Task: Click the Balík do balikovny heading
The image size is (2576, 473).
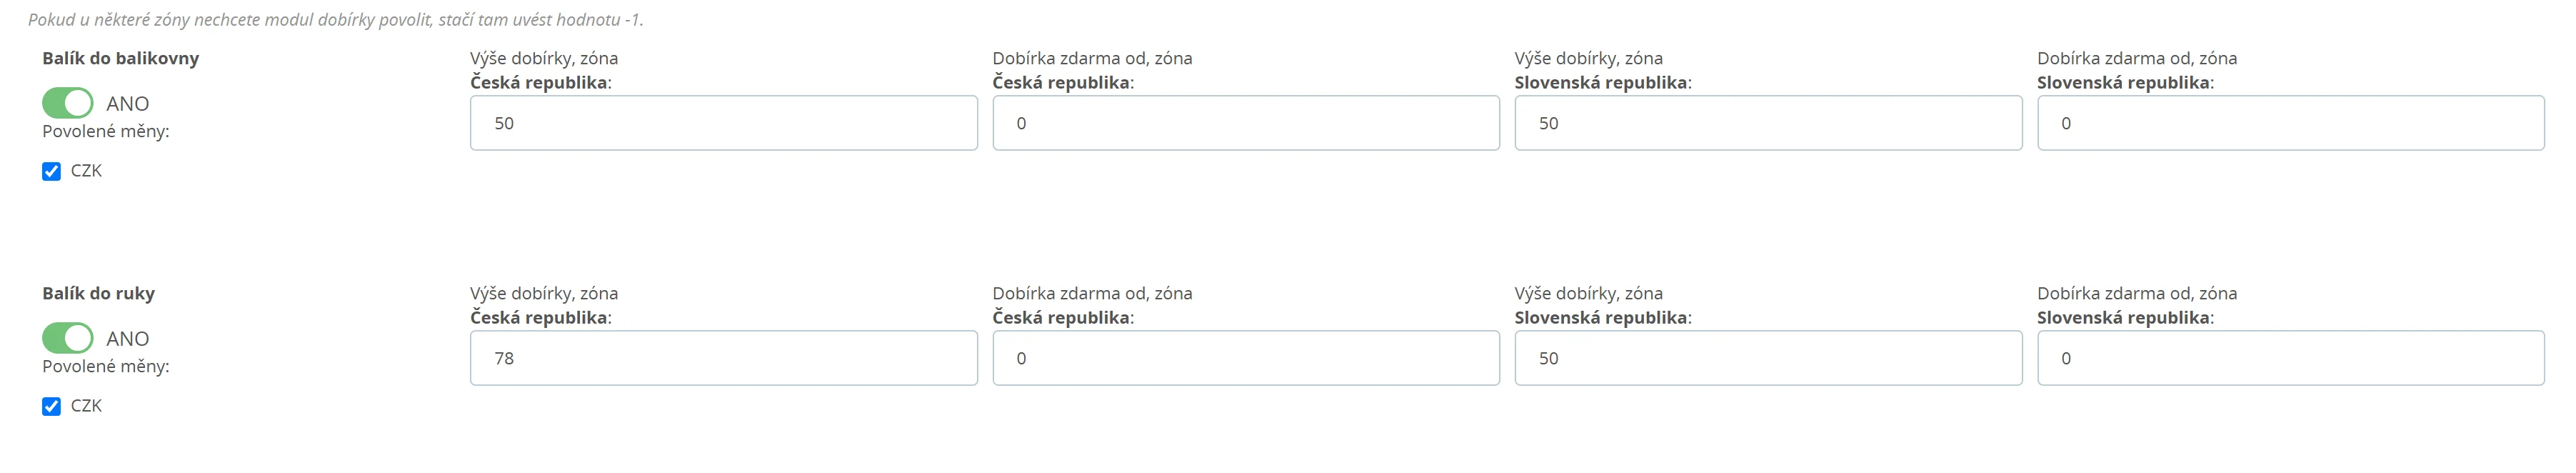Action: click(x=120, y=58)
